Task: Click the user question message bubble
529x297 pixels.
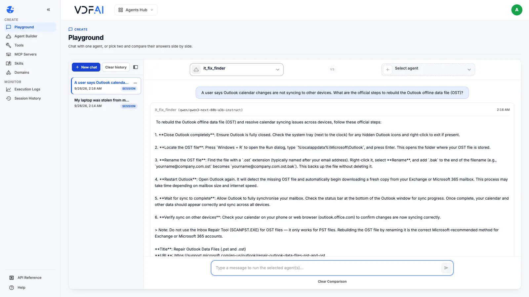Action: (332, 93)
